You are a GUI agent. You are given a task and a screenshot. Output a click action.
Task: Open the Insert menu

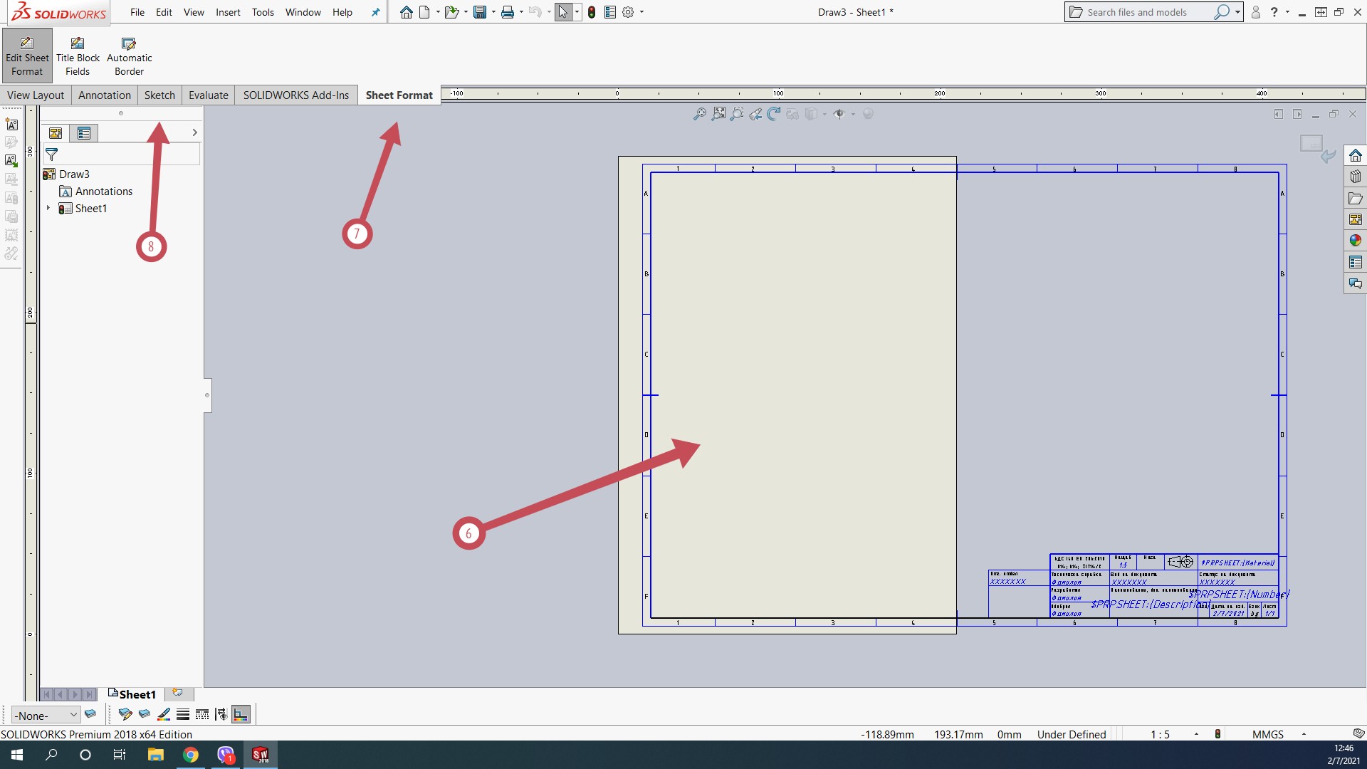click(x=228, y=12)
